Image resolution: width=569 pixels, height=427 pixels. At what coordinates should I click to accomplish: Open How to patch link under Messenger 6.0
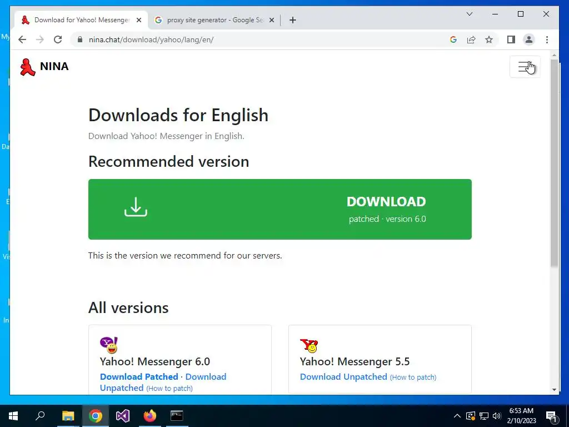click(169, 388)
